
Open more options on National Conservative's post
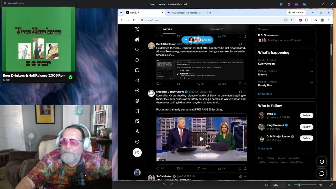coord(245,92)
